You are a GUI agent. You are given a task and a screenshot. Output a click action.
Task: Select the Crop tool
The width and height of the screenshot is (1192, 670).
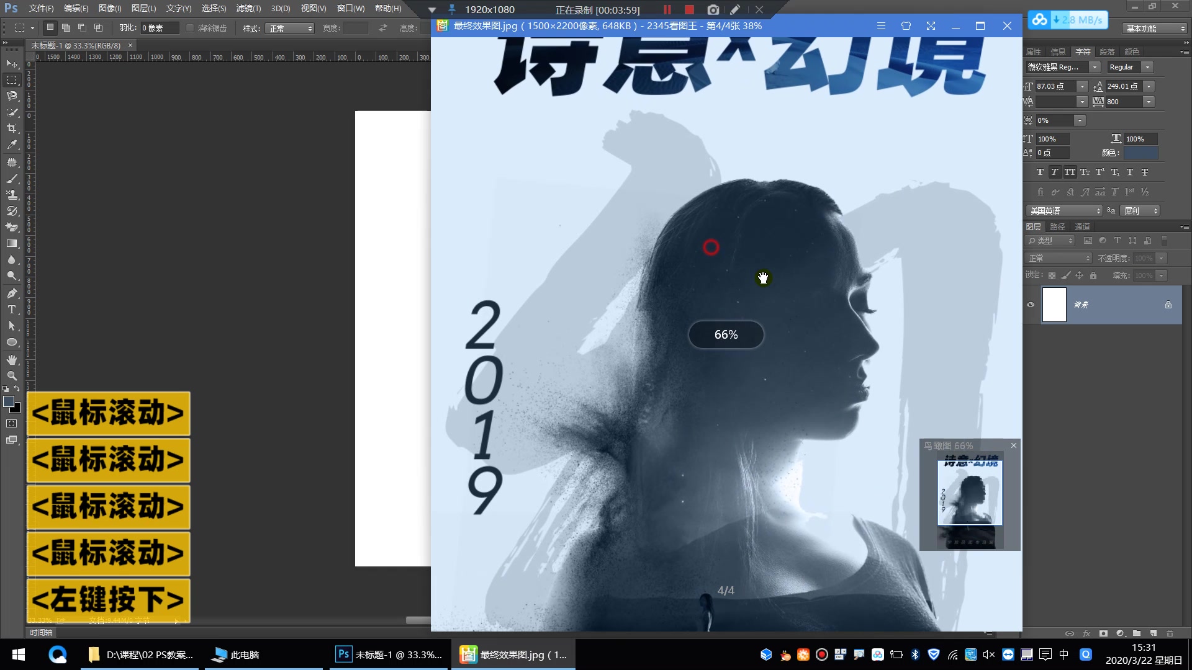pos(11,128)
